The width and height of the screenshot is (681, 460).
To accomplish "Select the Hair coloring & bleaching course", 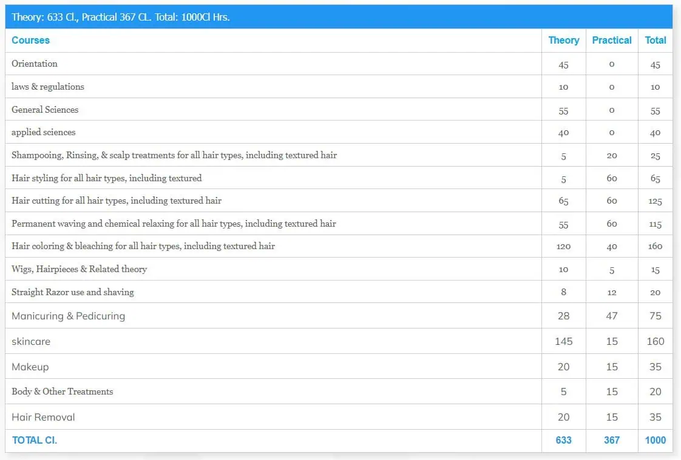I will (143, 246).
